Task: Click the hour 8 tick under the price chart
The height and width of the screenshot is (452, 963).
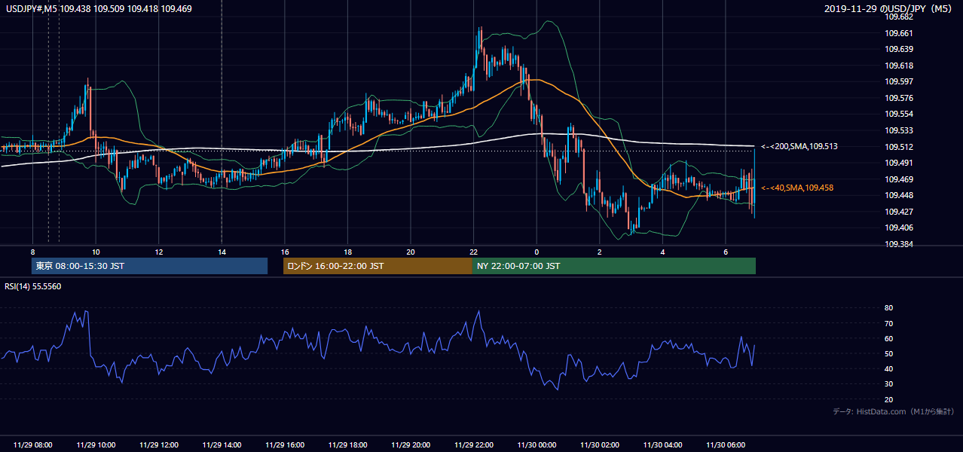Action: coord(32,252)
